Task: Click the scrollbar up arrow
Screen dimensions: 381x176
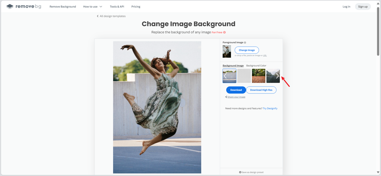Action: (x=378, y=3)
